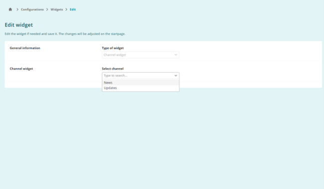Open the Type of widget dropdown
Screen dimensions: 324x189
coord(141,55)
